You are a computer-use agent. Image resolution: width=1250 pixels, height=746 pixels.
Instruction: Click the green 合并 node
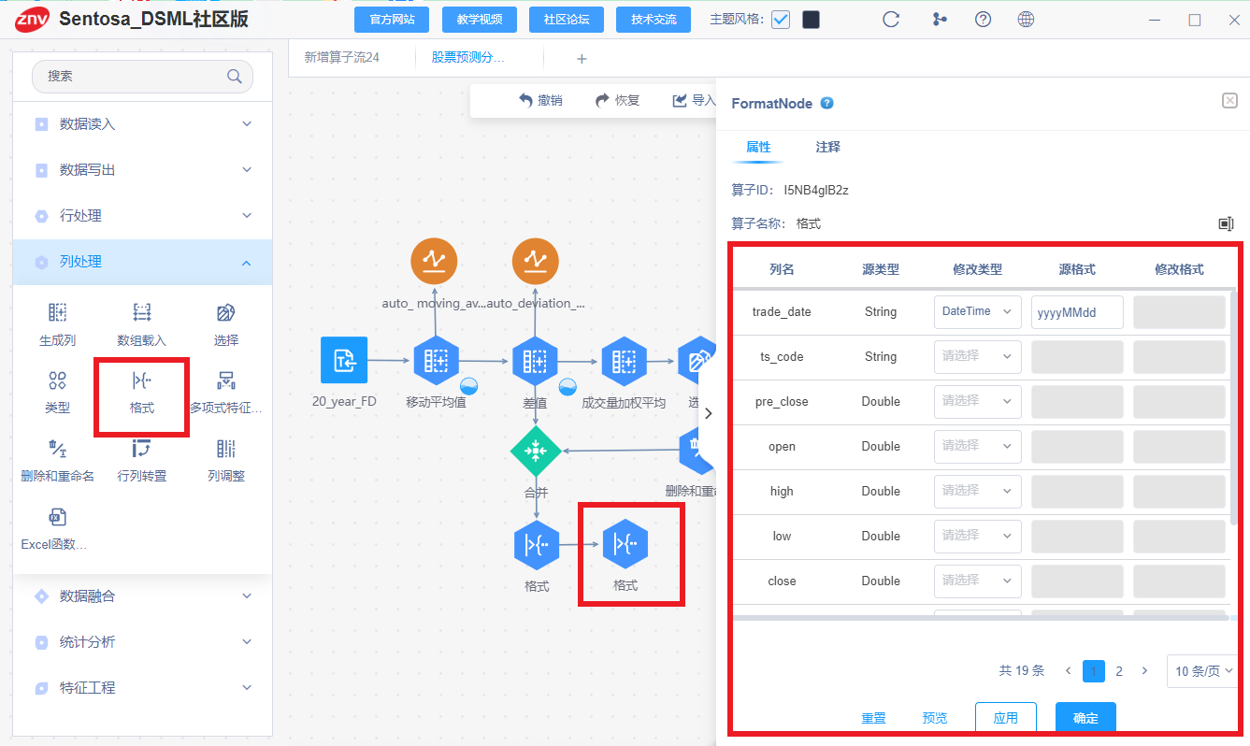point(536,451)
